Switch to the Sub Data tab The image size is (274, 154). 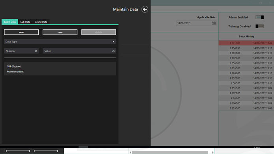25,22
